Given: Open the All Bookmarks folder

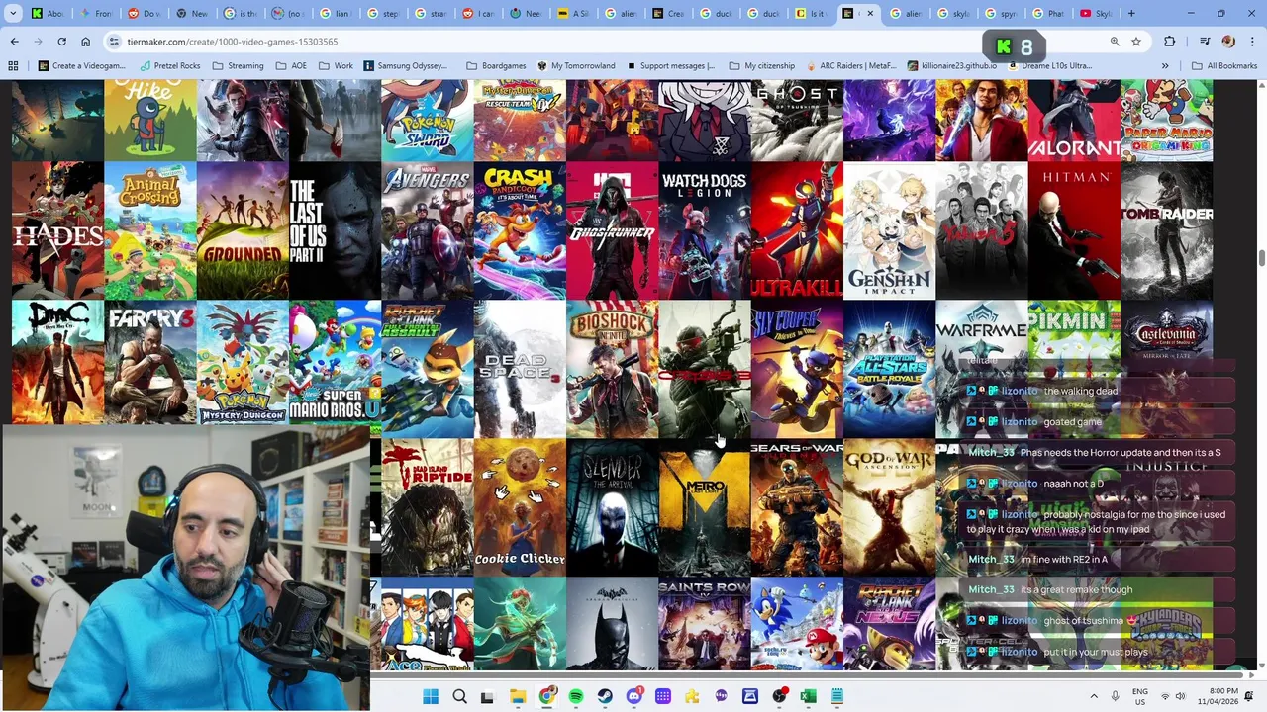Looking at the screenshot, I should pos(1224,66).
